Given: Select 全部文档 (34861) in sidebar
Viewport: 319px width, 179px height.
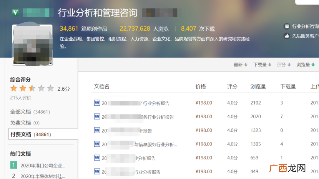Looking at the screenshot, I should coord(30,112).
